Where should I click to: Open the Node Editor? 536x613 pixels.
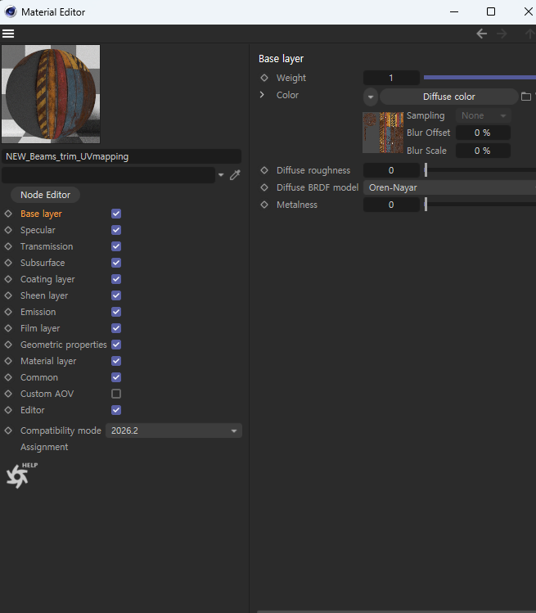pyautogui.click(x=46, y=195)
